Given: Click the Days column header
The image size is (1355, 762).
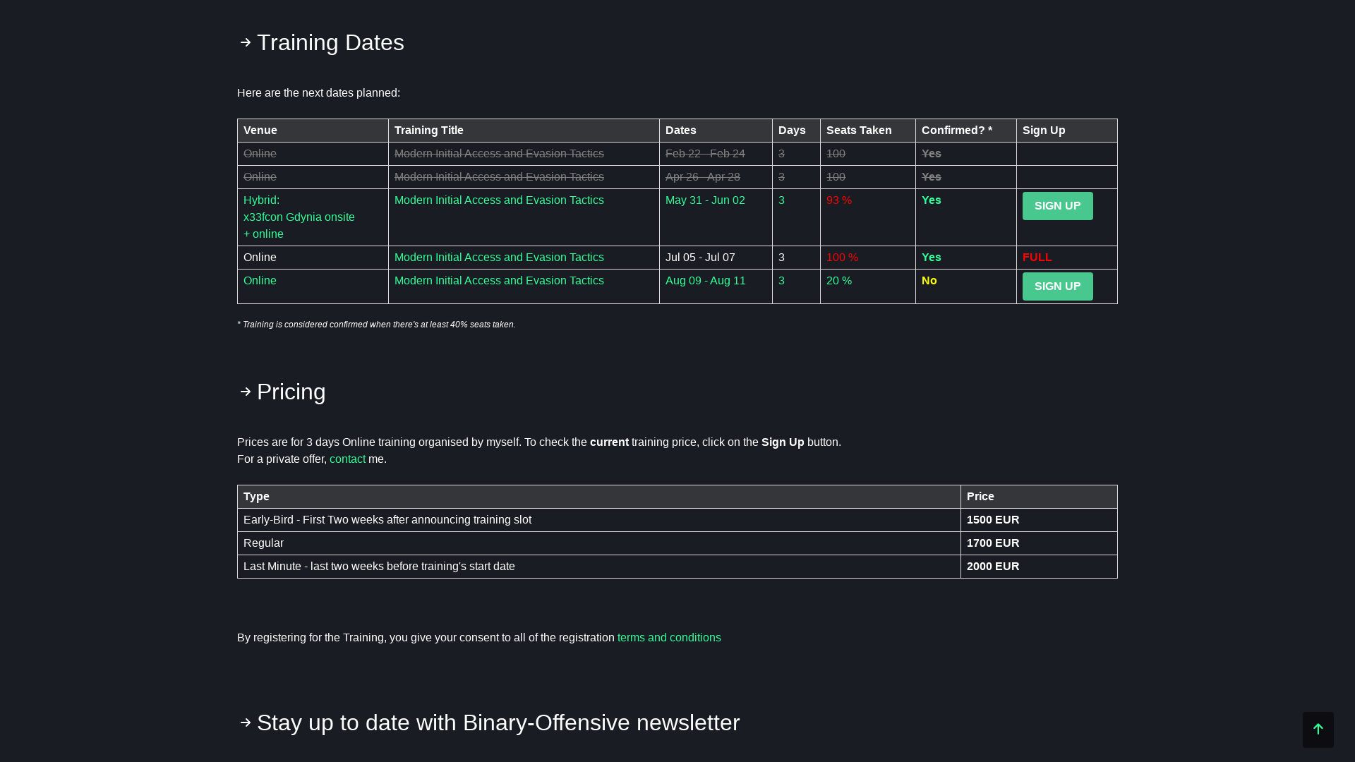Looking at the screenshot, I should pos(796,131).
